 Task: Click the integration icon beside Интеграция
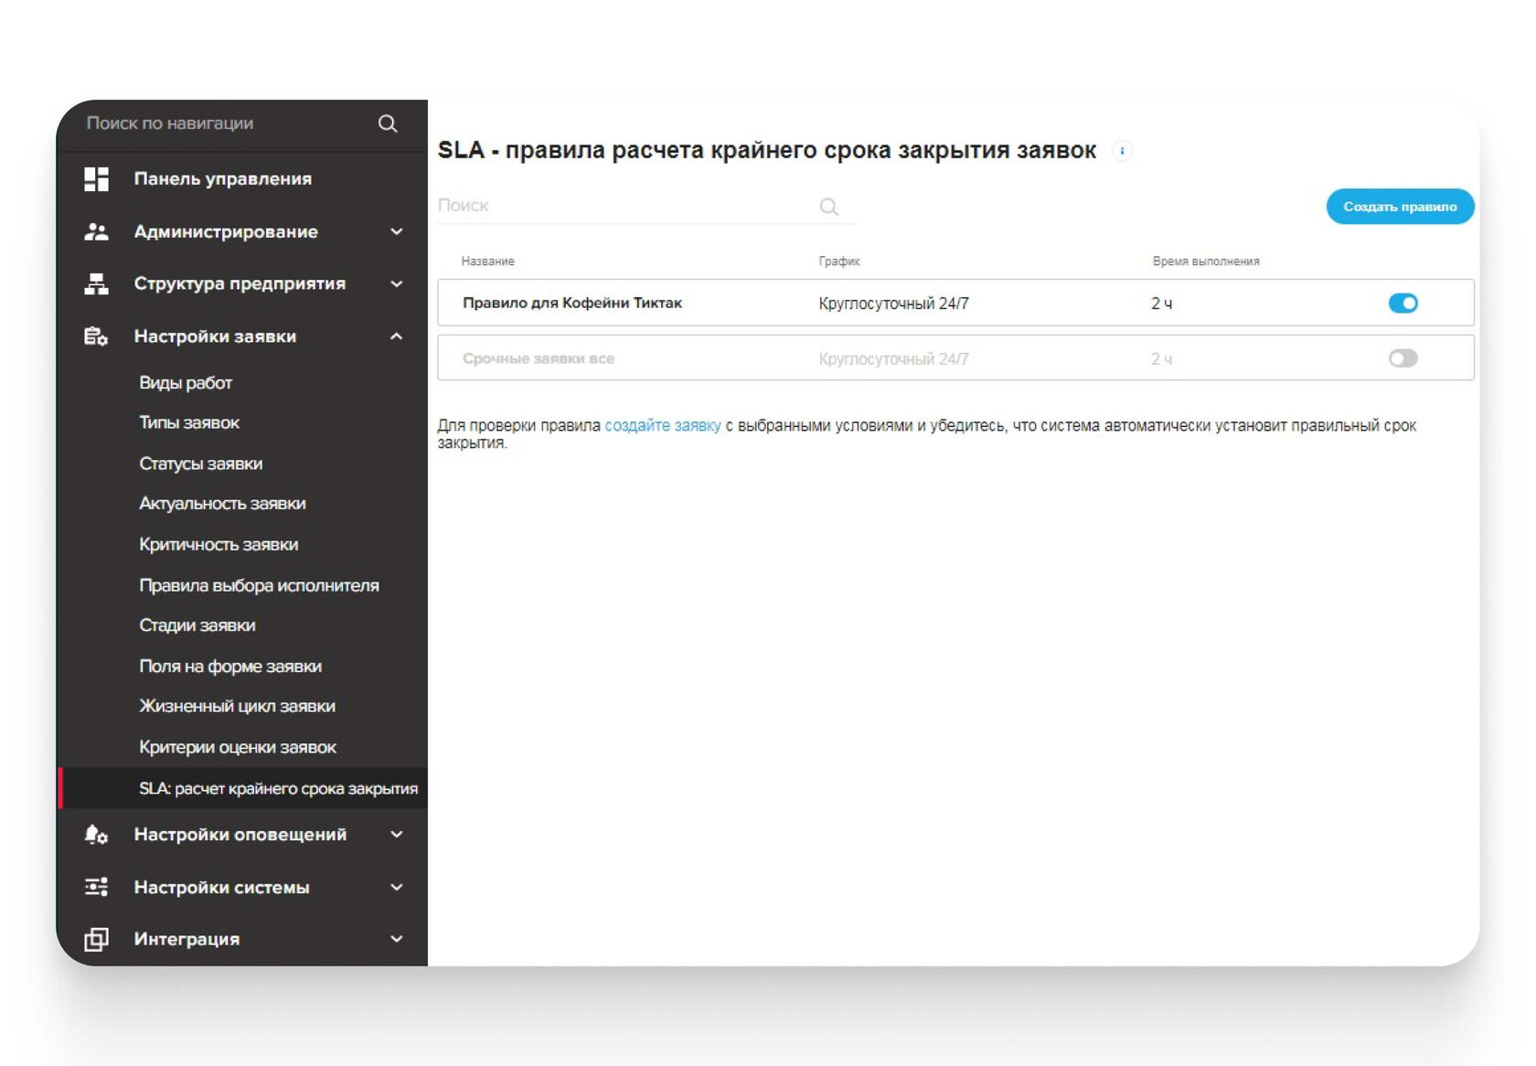point(96,939)
